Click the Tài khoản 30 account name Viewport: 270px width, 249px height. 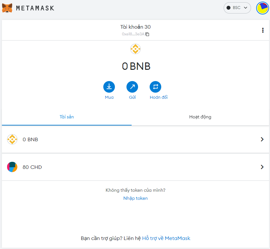pyautogui.click(x=135, y=27)
